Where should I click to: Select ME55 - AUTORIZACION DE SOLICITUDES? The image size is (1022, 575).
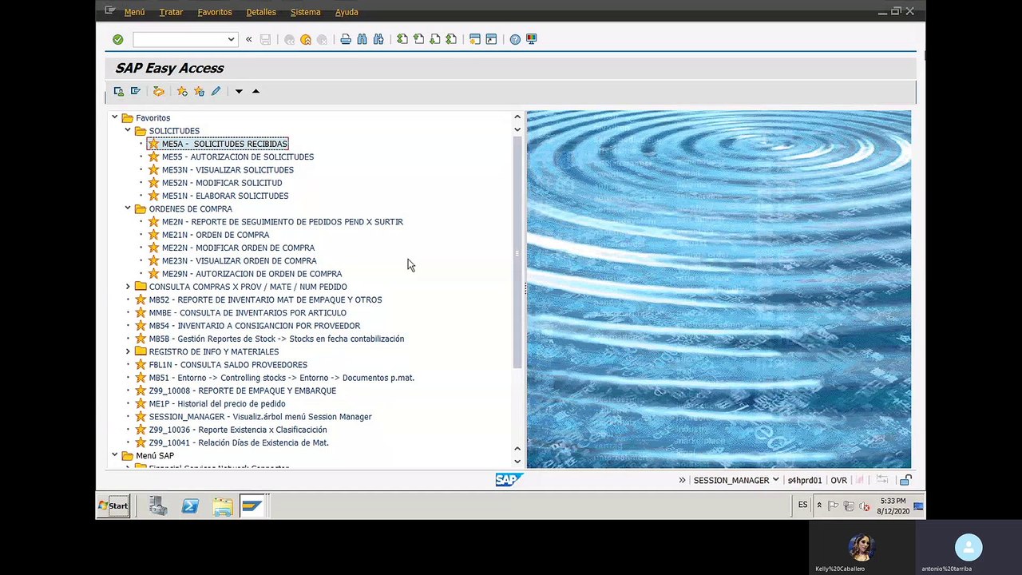(238, 157)
